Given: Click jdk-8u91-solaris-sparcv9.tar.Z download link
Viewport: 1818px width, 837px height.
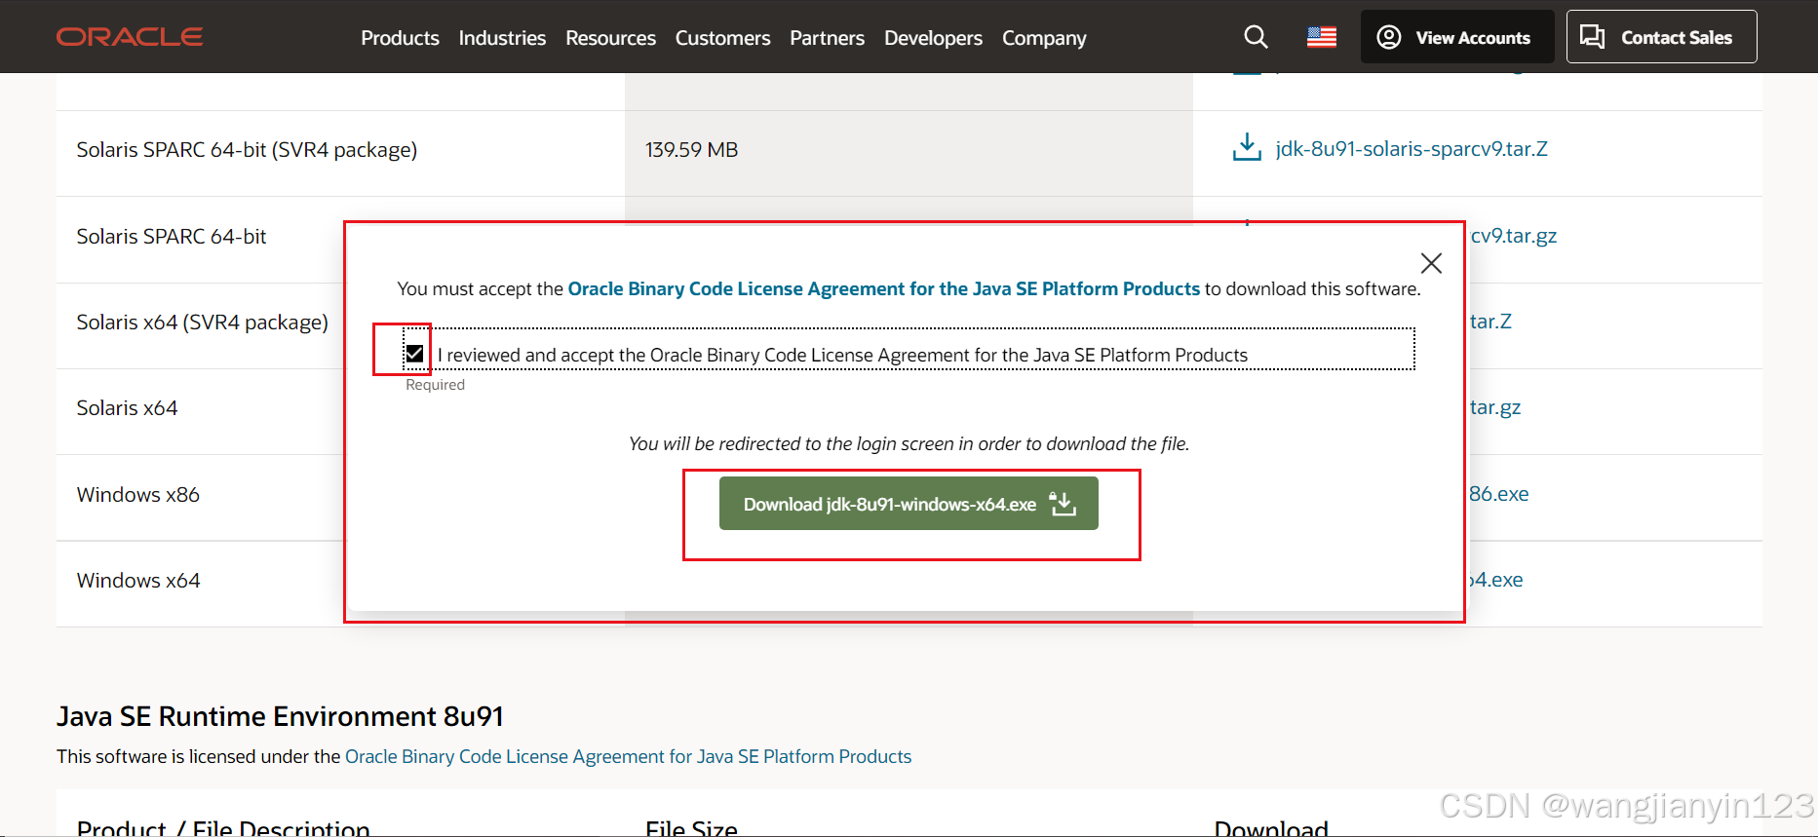Looking at the screenshot, I should [x=1412, y=149].
